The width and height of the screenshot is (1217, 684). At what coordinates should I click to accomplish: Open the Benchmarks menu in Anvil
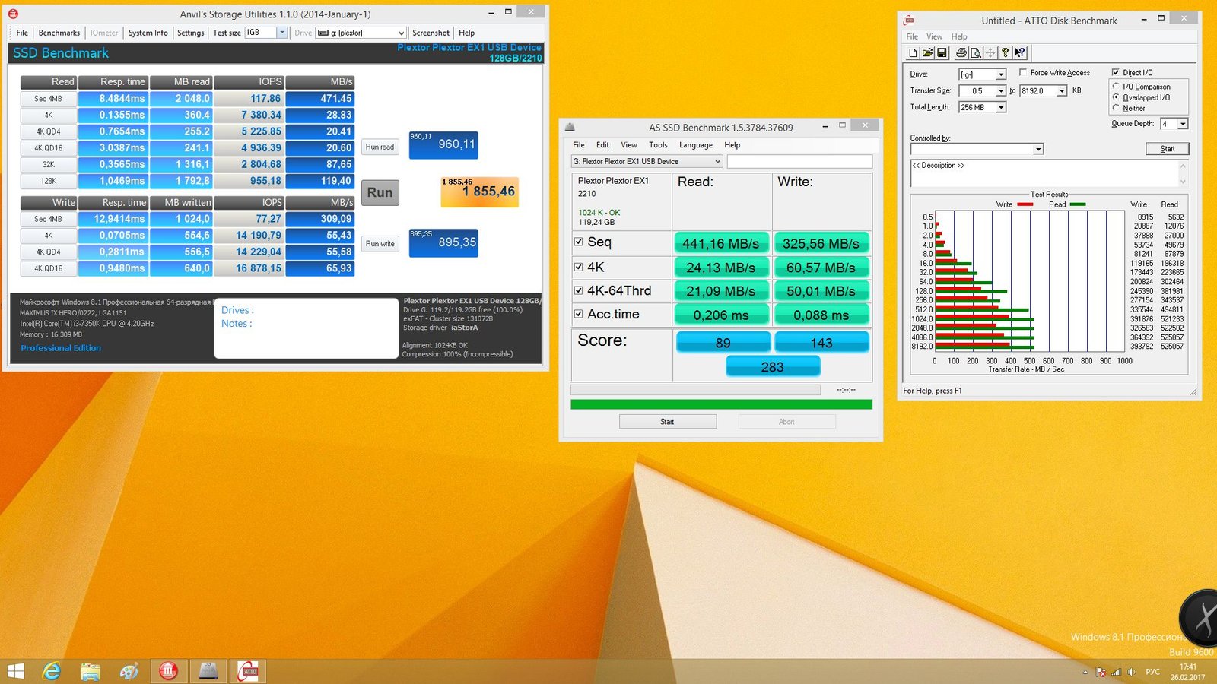(59, 33)
